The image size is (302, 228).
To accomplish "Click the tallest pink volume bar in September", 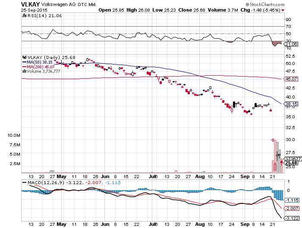I will [275, 157].
